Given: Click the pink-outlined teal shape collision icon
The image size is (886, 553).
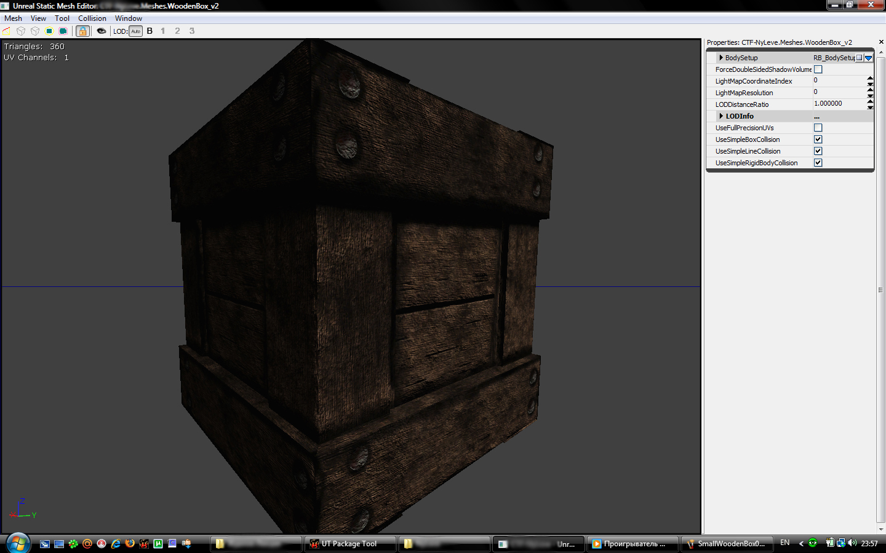Looking at the screenshot, I should click(63, 31).
